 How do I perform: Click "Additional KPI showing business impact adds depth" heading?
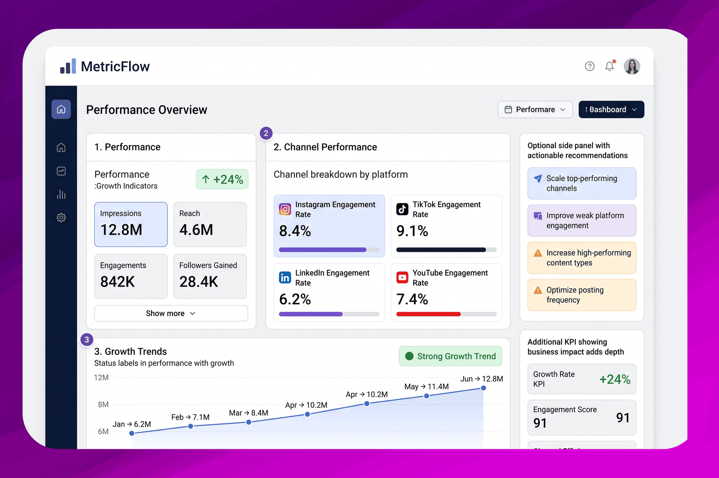[576, 347]
